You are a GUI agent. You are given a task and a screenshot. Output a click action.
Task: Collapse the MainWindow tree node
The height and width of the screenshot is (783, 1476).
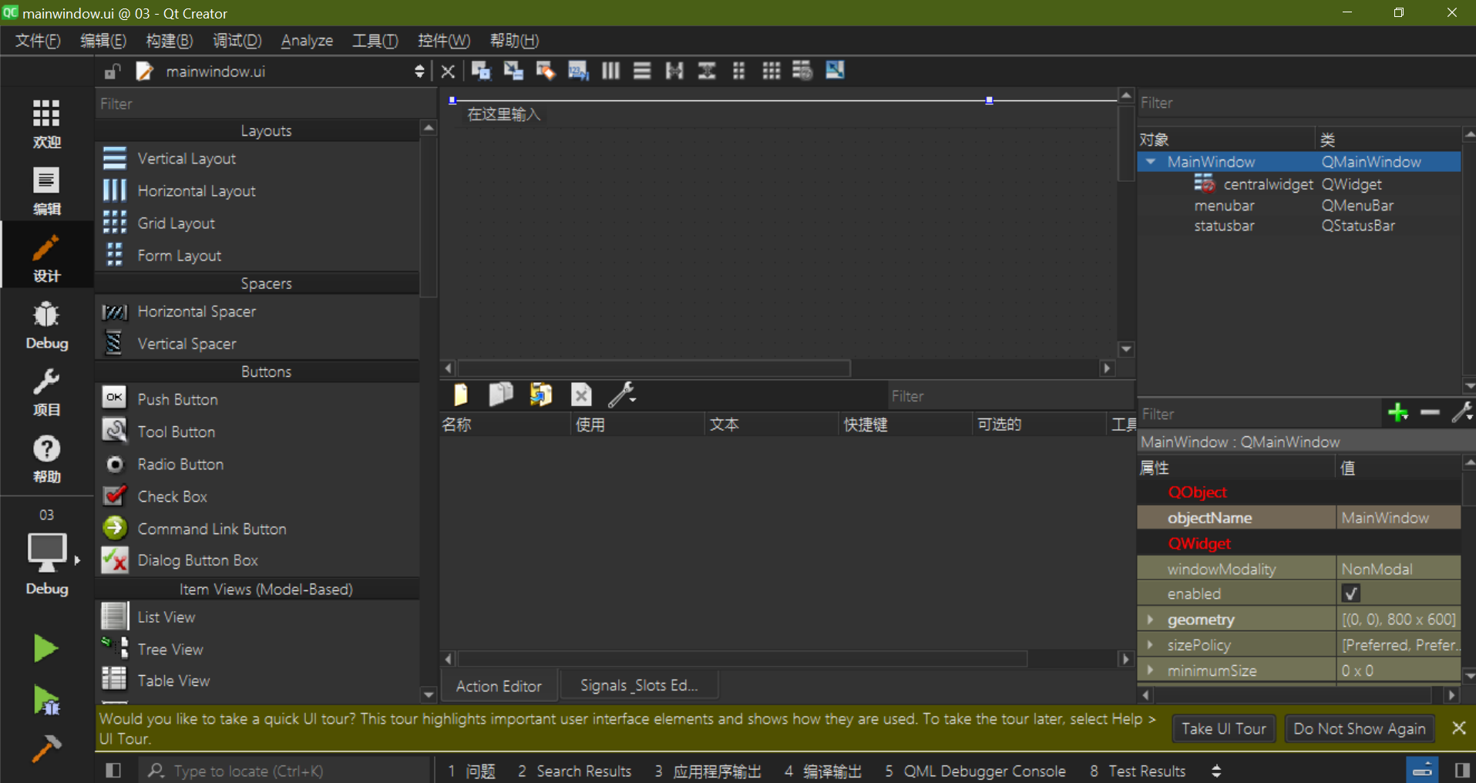point(1151,162)
